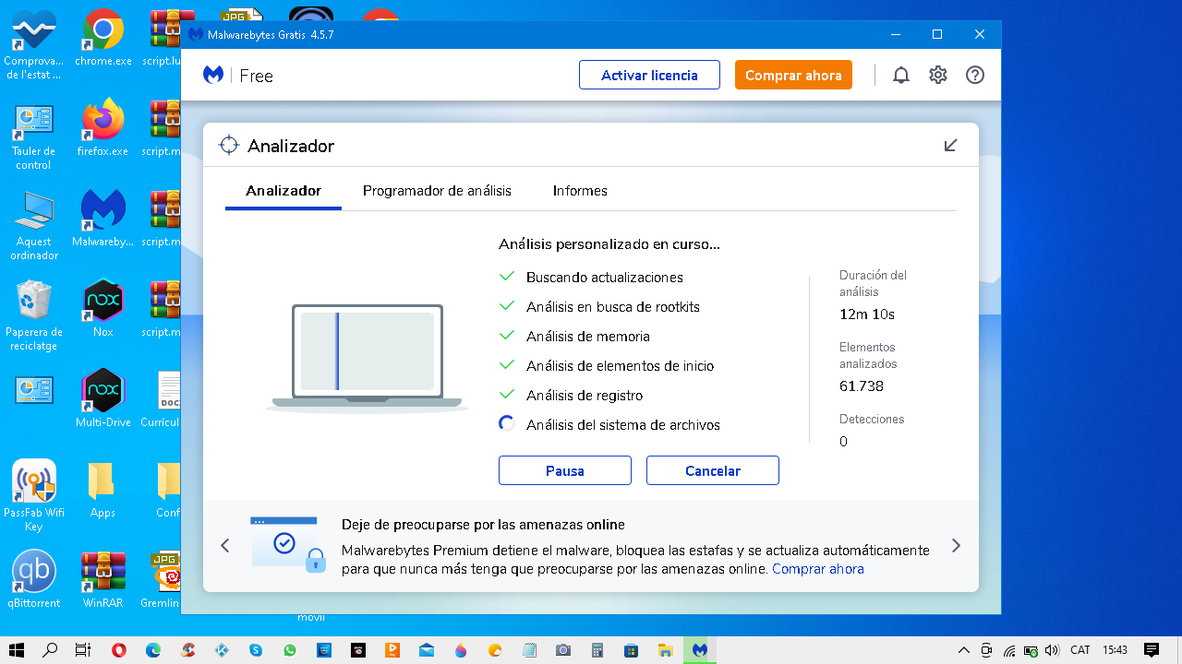Select the 'Análisis del sistema de archivos' text
Image resolution: width=1182 pixels, height=664 pixels.
pos(623,425)
